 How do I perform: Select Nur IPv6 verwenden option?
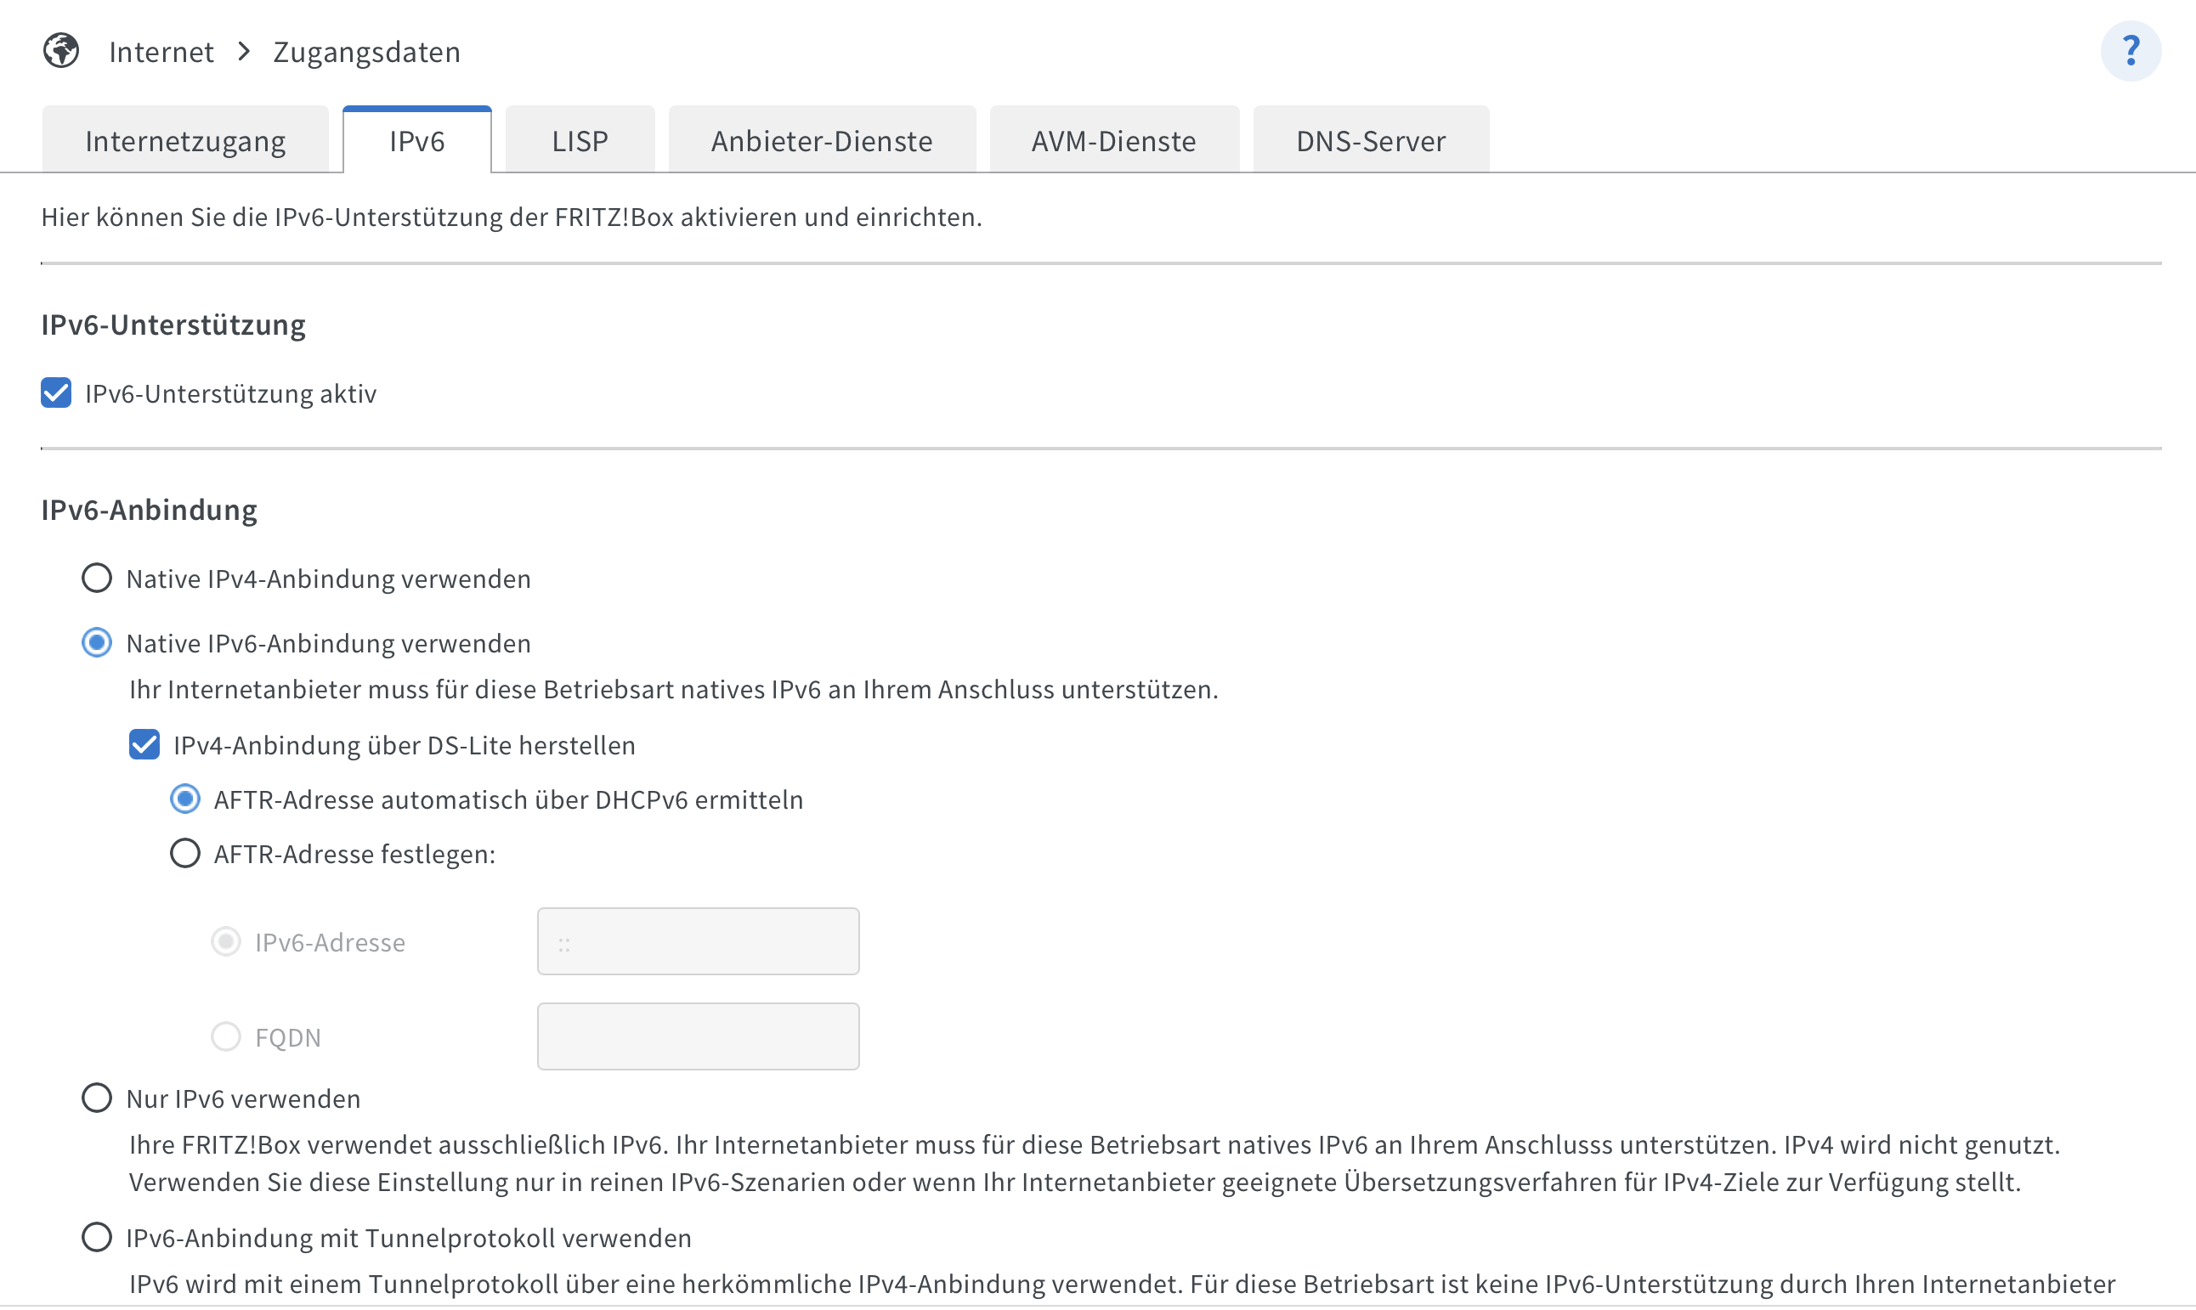coord(97,1098)
